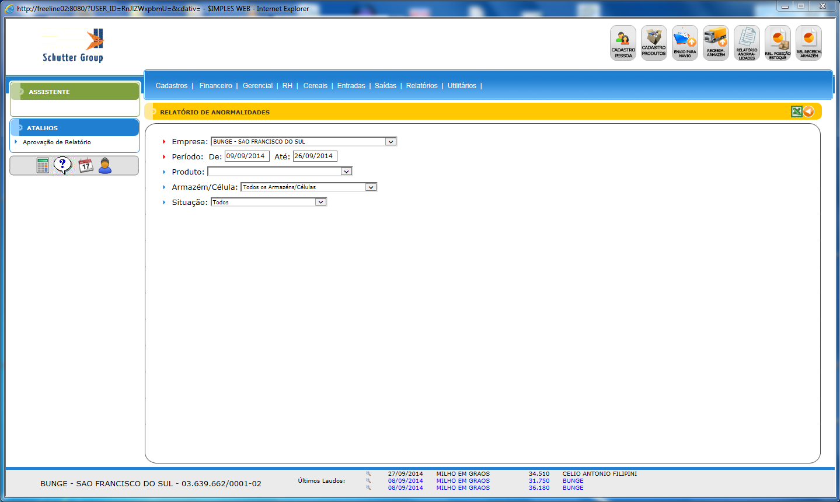Expand the Empresa dropdown
Viewport: 840px width, 502px height.
tap(391, 141)
